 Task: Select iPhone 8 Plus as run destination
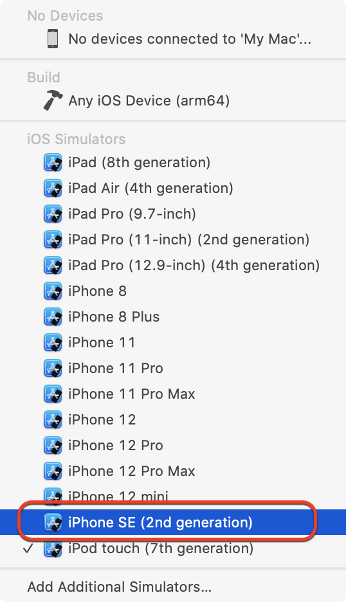[173, 316]
